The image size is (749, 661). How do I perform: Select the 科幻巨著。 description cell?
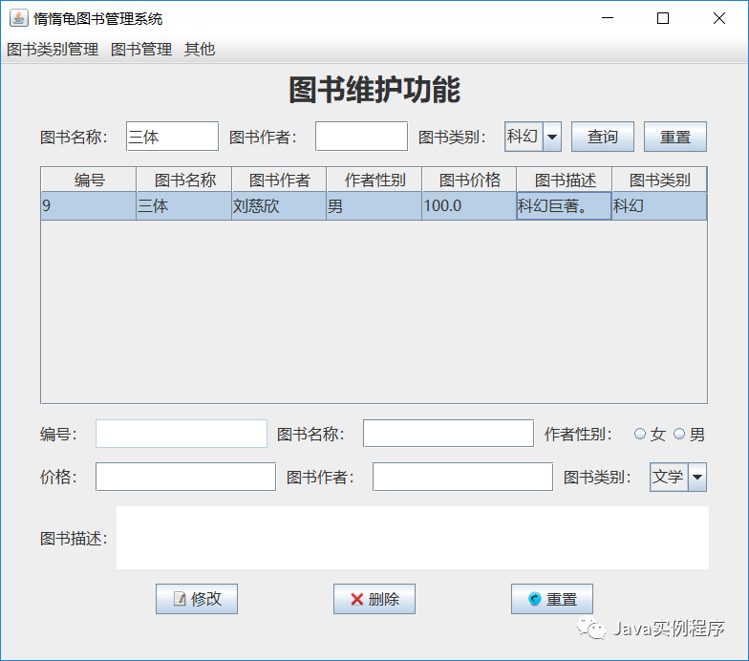(x=564, y=206)
